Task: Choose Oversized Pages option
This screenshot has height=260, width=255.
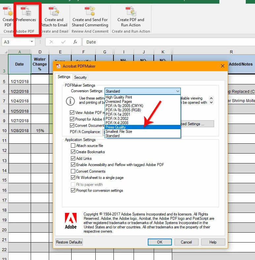Action: click(143, 101)
